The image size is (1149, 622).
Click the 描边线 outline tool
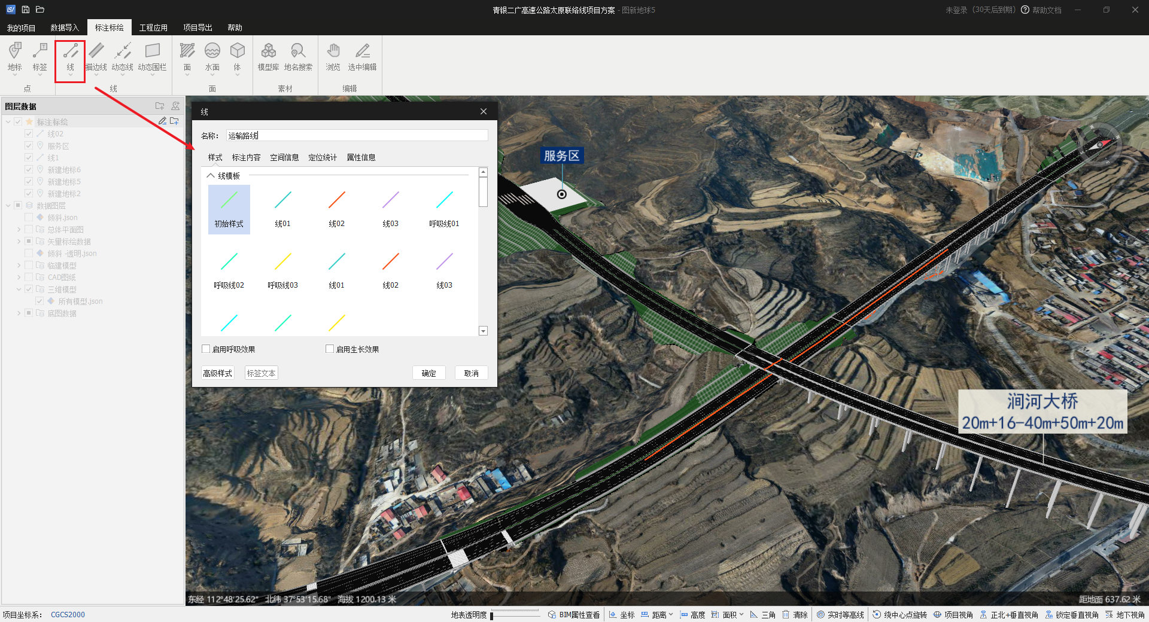click(96, 57)
